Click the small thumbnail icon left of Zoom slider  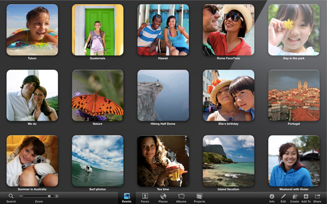(21, 196)
